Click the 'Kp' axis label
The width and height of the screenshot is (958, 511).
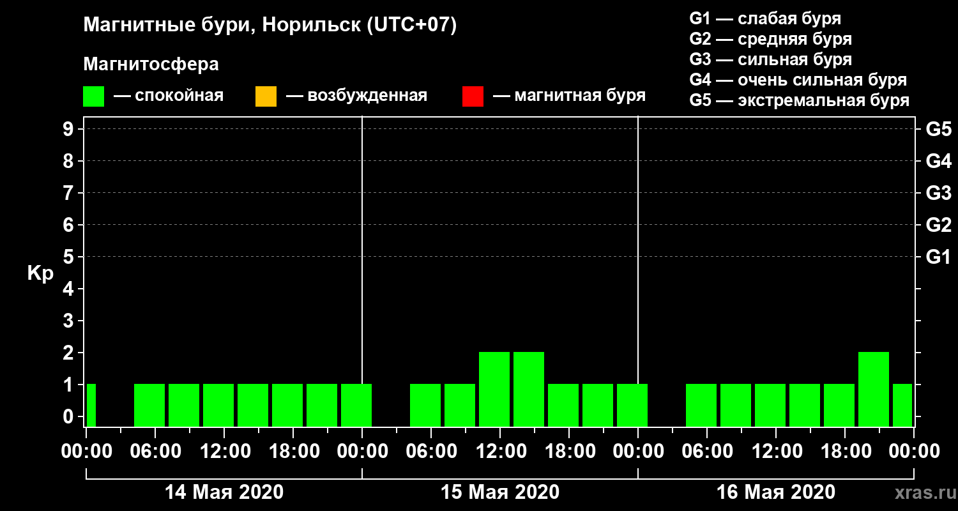[40, 274]
